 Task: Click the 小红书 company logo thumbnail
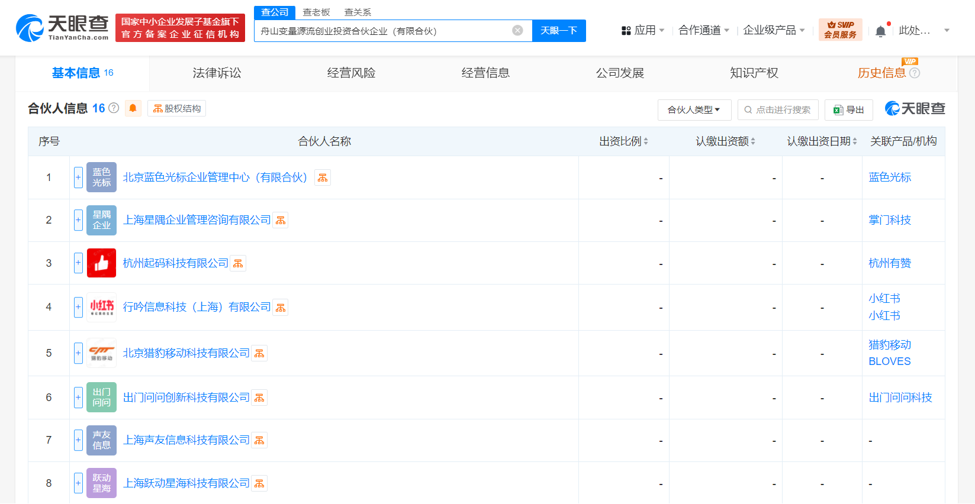click(101, 307)
